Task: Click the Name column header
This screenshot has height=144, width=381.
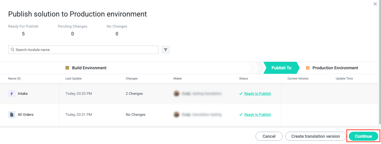Action: [14, 79]
